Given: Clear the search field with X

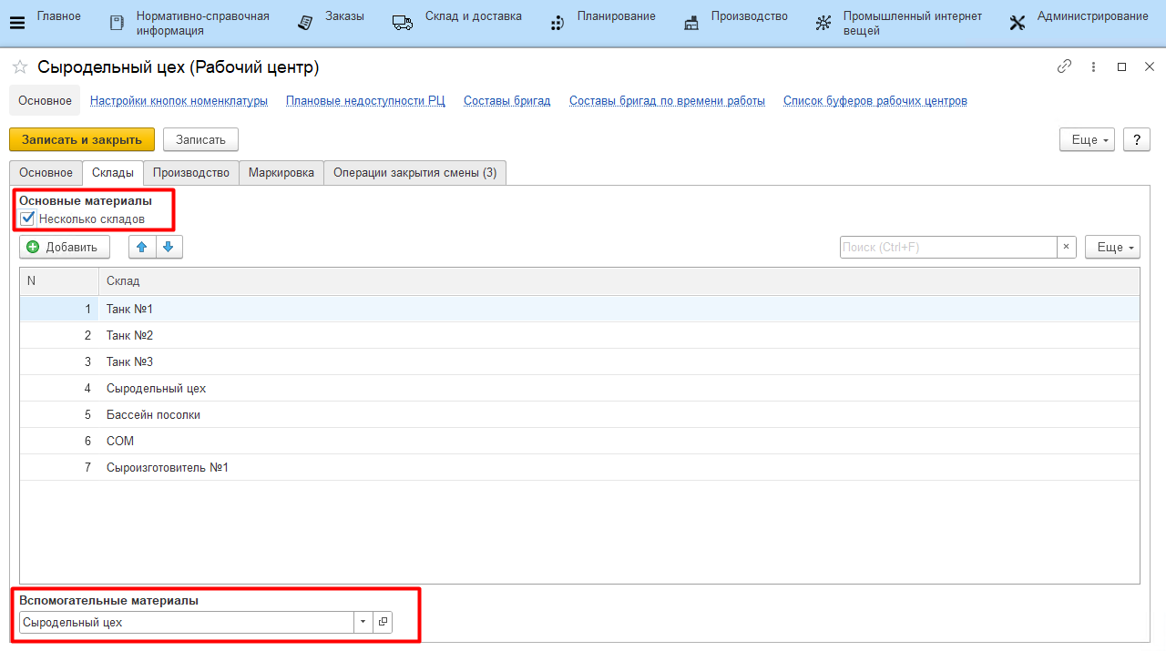Looking at the screenshot, I should point(1067,247).
